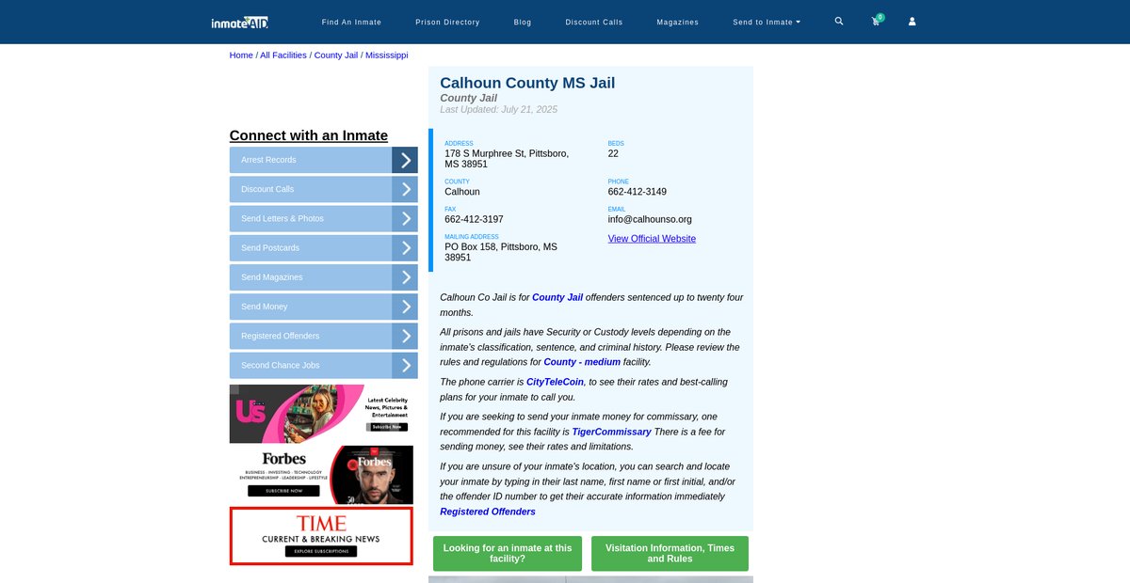1130x583 pixels.
Task: Expand the Send to Inmate dropdown
Action: (767, 22)
